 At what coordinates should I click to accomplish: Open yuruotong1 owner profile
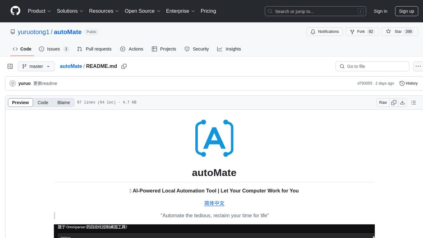tap(34, 32)
